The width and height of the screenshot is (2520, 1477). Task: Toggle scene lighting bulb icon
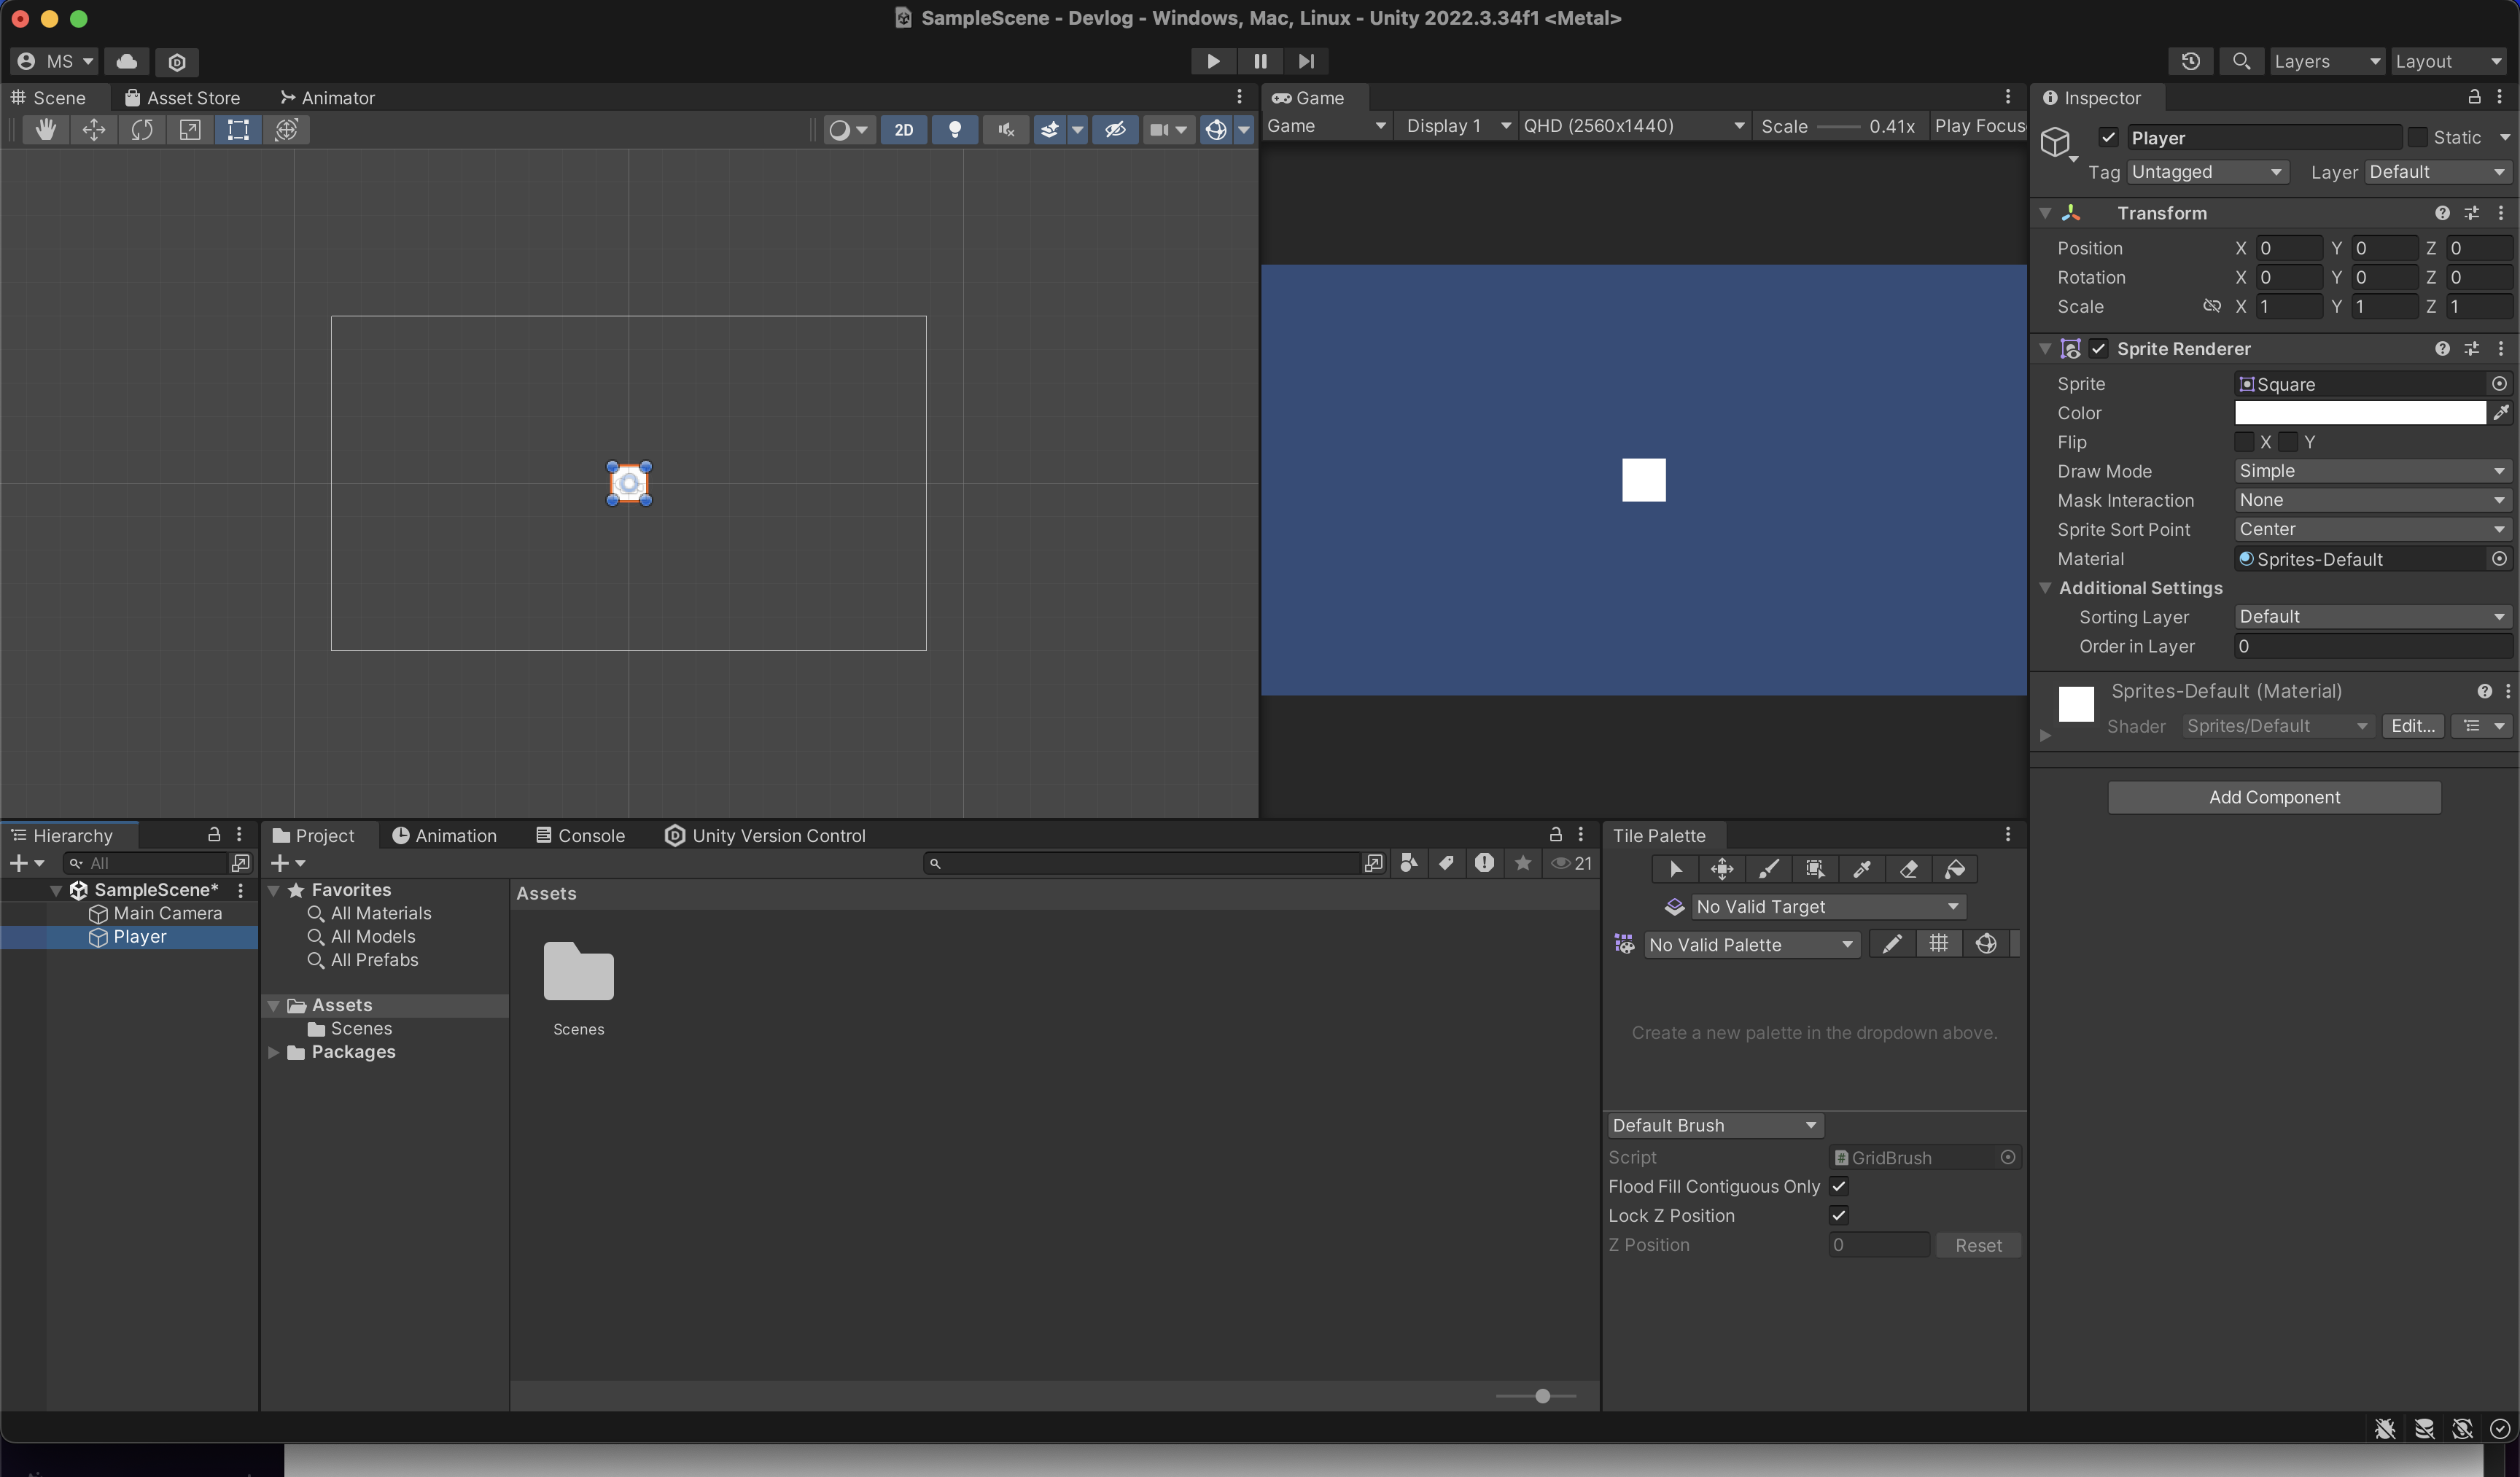[x=954, y=130]
